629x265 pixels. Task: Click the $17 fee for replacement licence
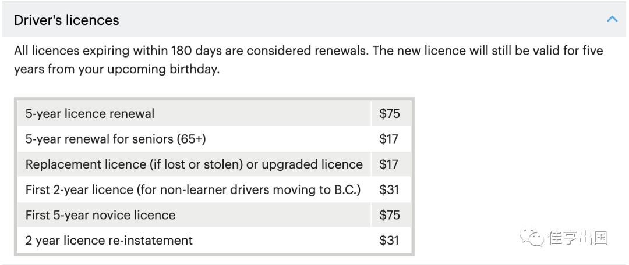(389, 164)
